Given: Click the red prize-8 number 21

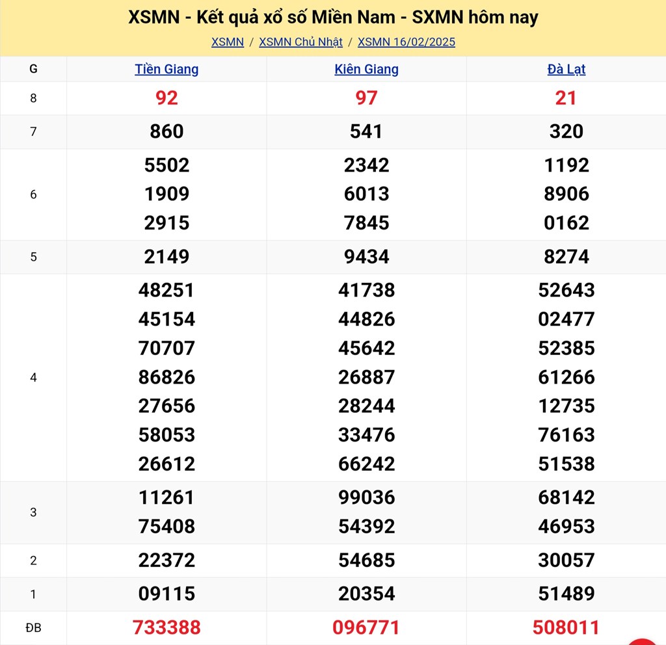Looking at the screenshot, I should coord(566,98).
